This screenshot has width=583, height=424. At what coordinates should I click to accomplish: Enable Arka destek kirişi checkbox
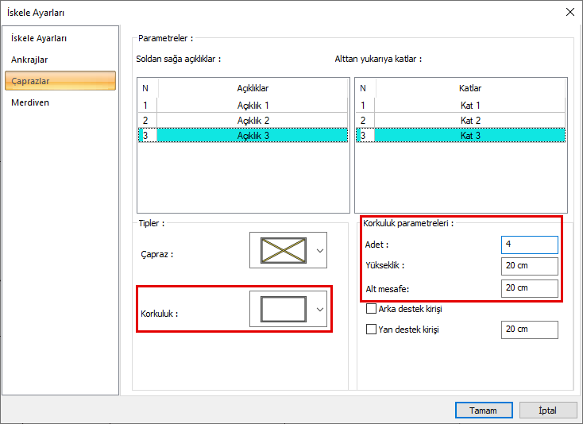click(371, 309)
